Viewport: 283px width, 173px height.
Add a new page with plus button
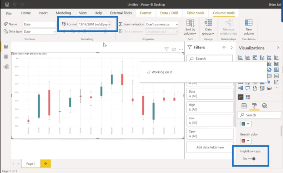(46, 163)
